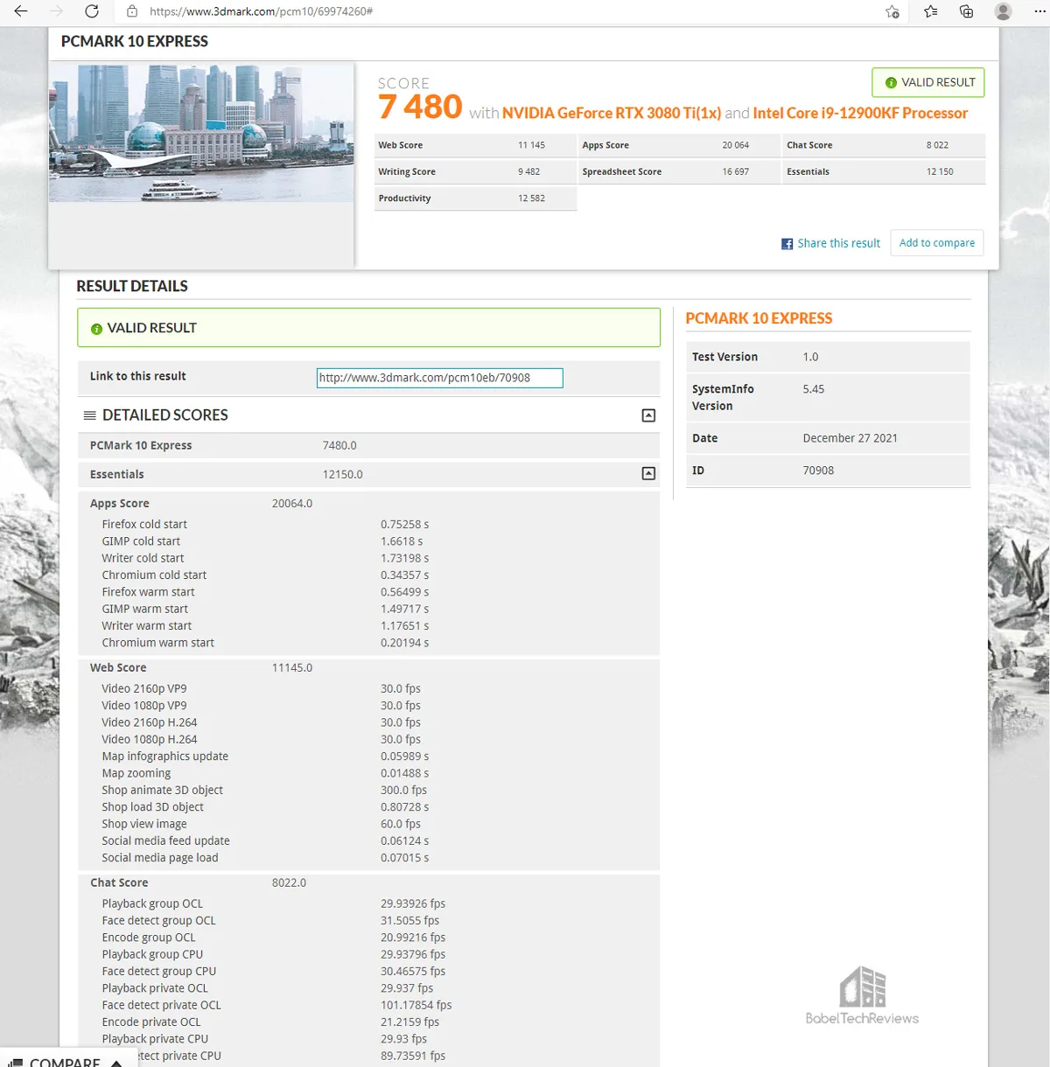Viewport: 1050px width, 1067px height.
Task: Open the browser Collections icon
Action: [967, 11]
